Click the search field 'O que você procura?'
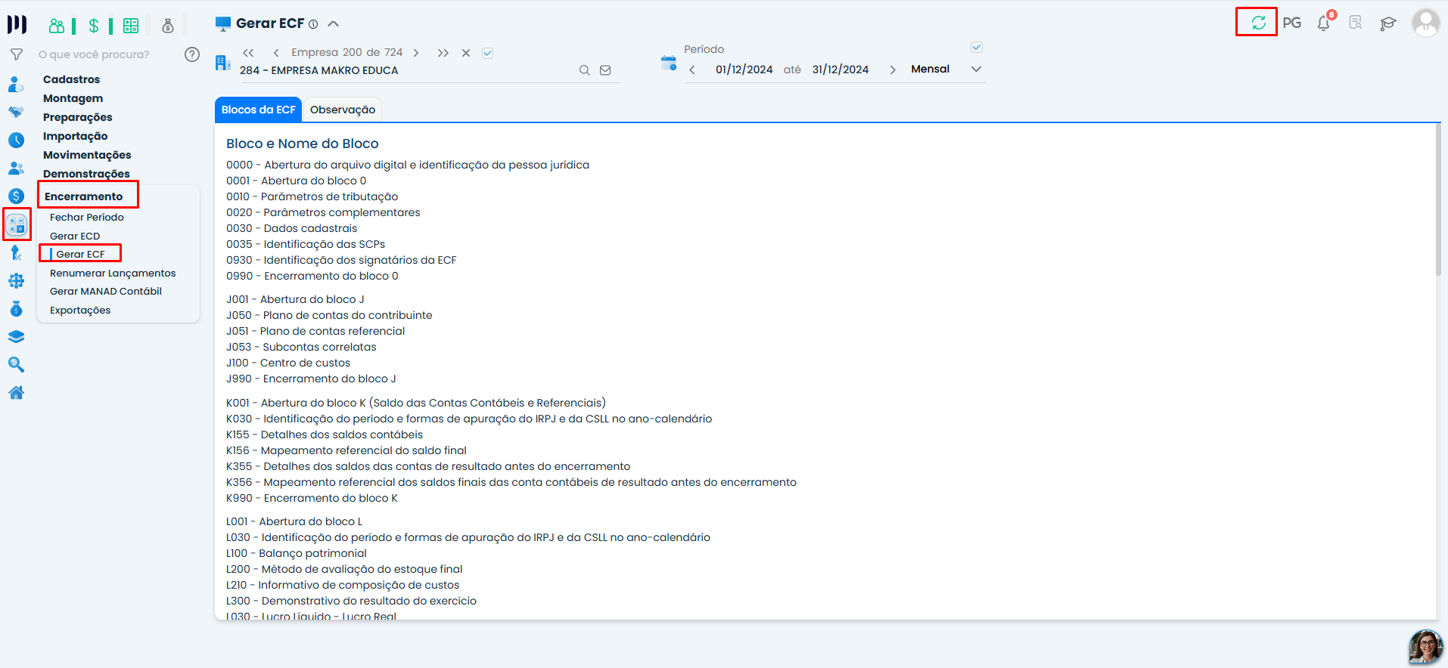This screenshot has width=1448, height=668. (94, 54)
